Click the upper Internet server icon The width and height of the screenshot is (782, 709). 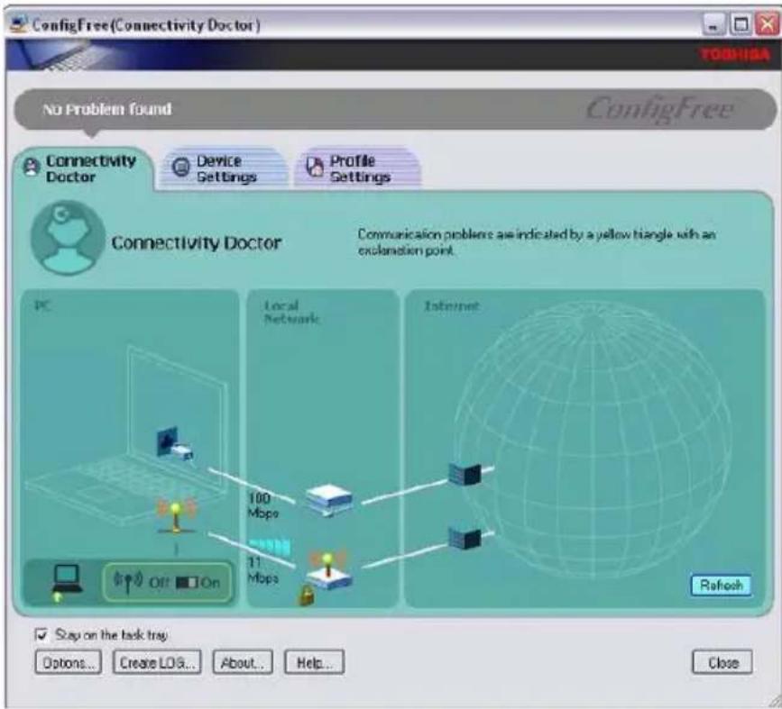[x=465, y=473]
